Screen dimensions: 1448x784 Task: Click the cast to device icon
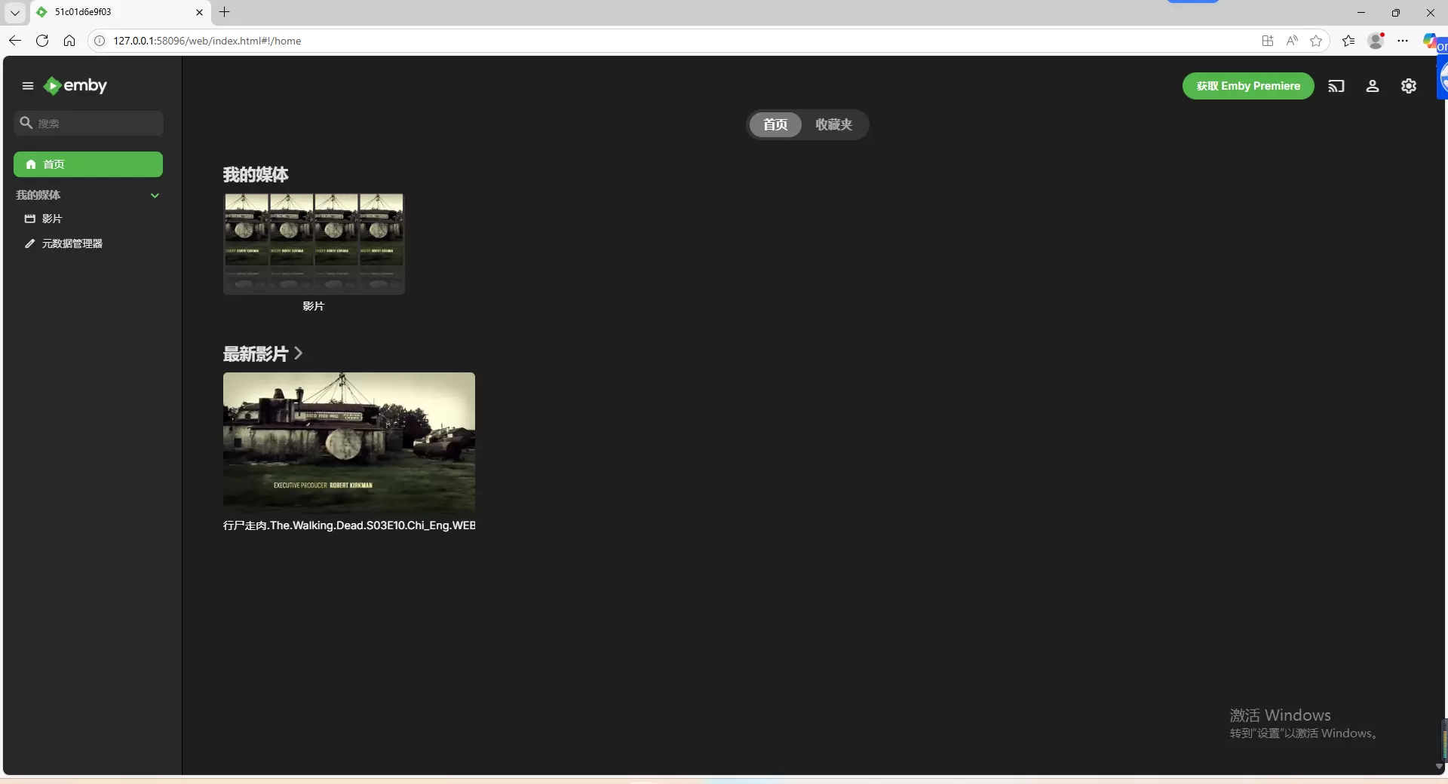click(x=1336, y=86)
